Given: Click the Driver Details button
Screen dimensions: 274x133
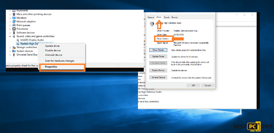Looking at the screenshot, I should (x=158, y=50).
